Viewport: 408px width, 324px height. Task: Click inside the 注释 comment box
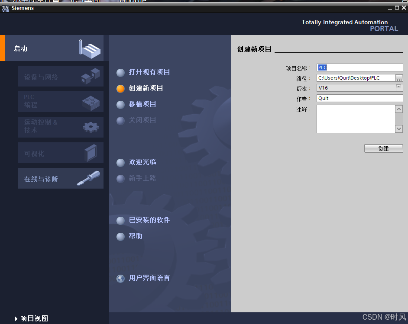click(356, 119)
